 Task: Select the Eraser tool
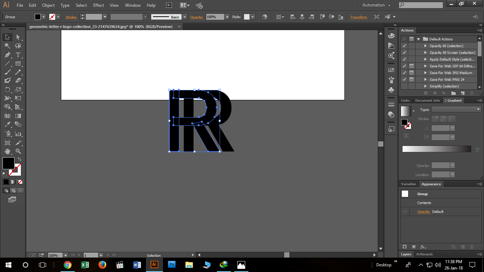pyautogui.click(x=18, y=81)
